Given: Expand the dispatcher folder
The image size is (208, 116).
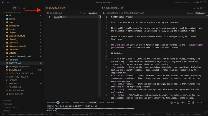Looking at the screenshot, I should (14, 26).
